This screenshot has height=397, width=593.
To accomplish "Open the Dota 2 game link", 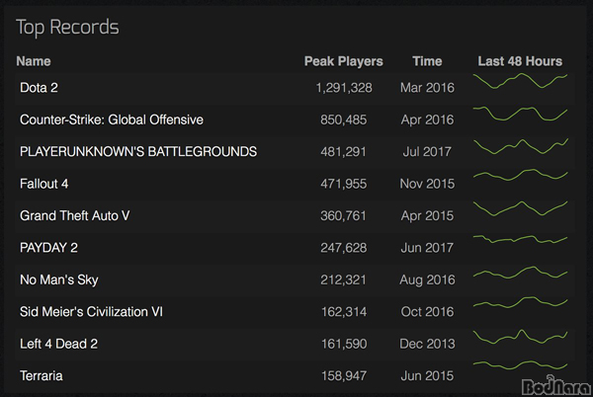I will point(39,88).
